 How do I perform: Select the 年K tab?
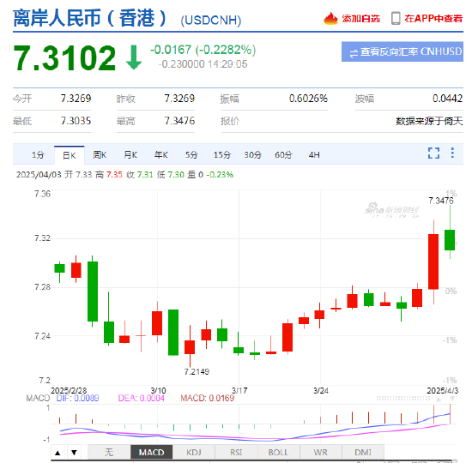point(160,155)
